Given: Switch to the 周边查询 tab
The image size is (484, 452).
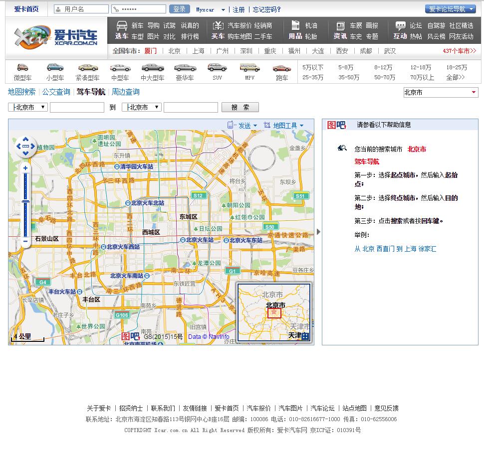Looking at the screenshot, I should tap(125, 92).
